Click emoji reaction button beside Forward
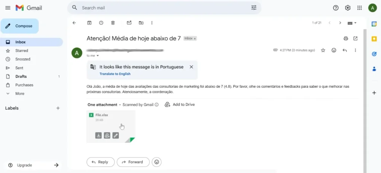The height and width of the screenshot is (173, 381). [157, 162]
